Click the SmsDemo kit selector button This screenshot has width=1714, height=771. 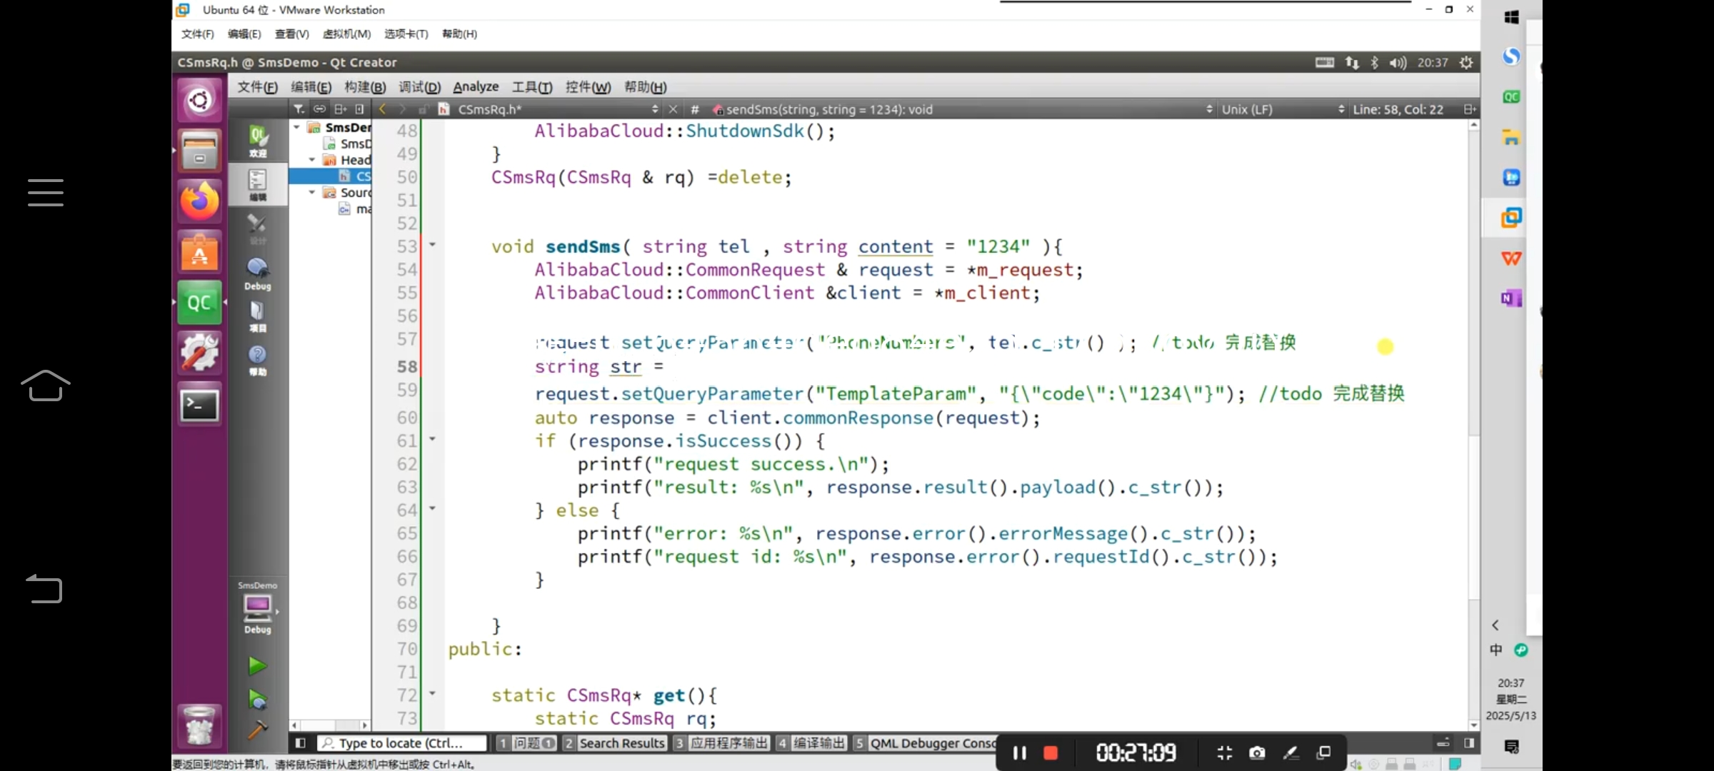pyautogui.click(x=258, y=608)
